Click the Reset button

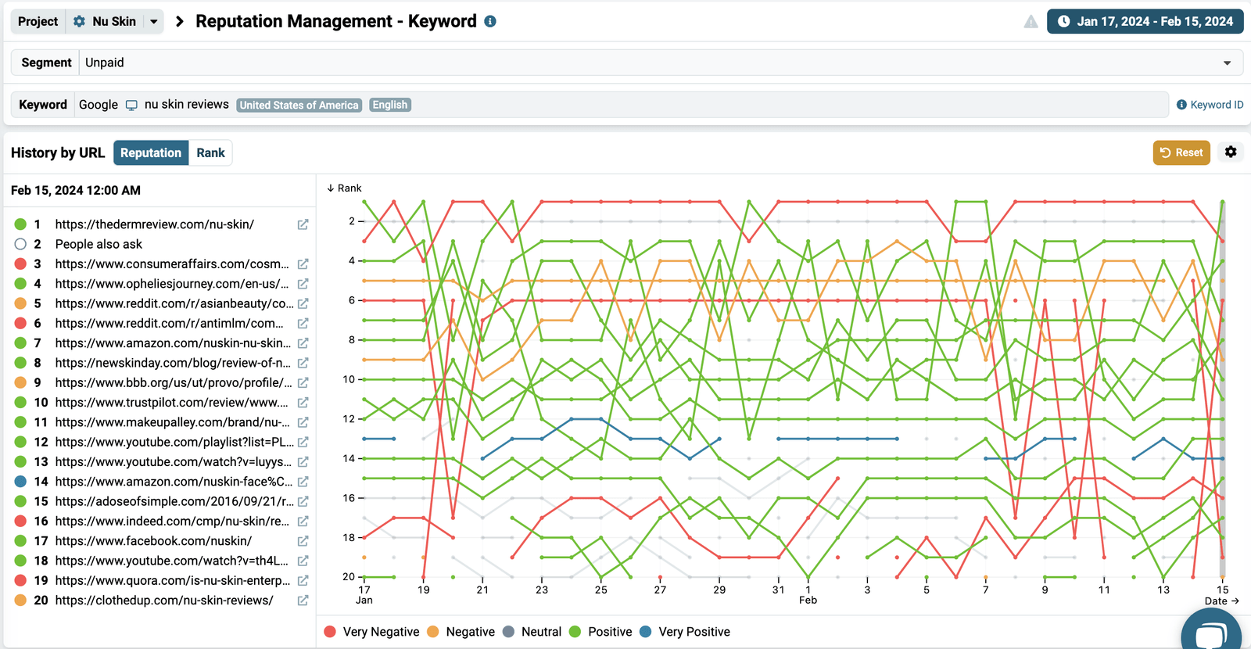pos(1181,152)
